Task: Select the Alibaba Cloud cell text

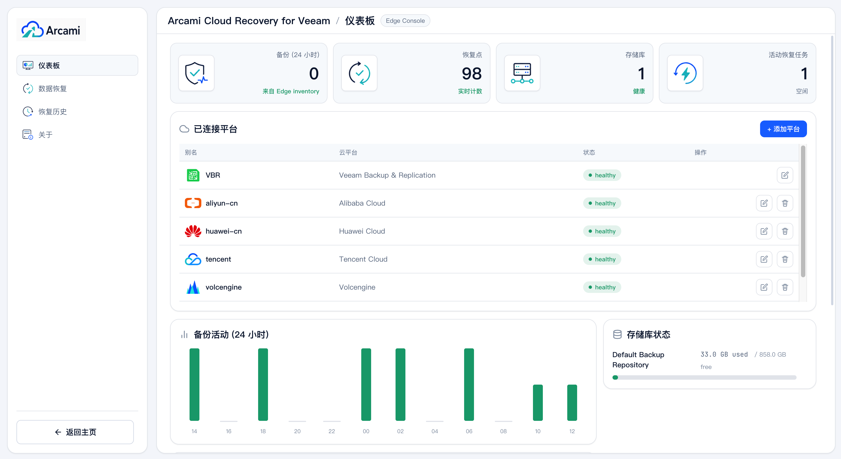Action: click(362, 203)
